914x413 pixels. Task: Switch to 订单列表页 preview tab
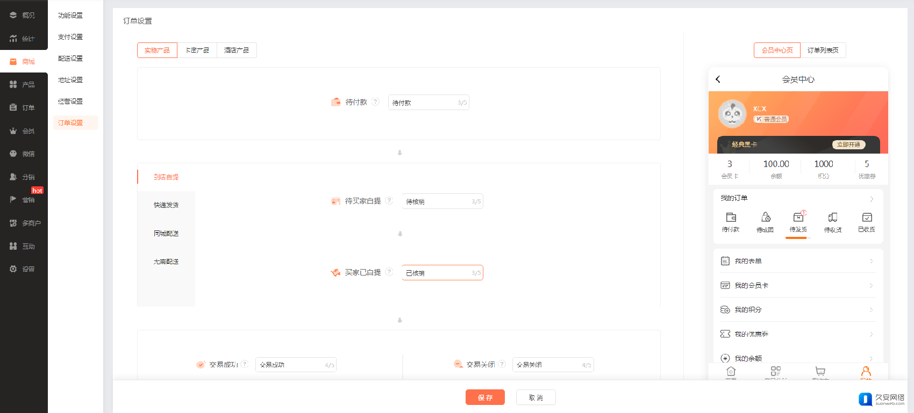pos(823,50)
